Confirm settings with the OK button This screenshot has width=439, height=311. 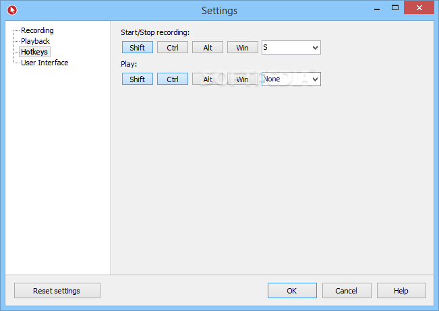point(292,291)
